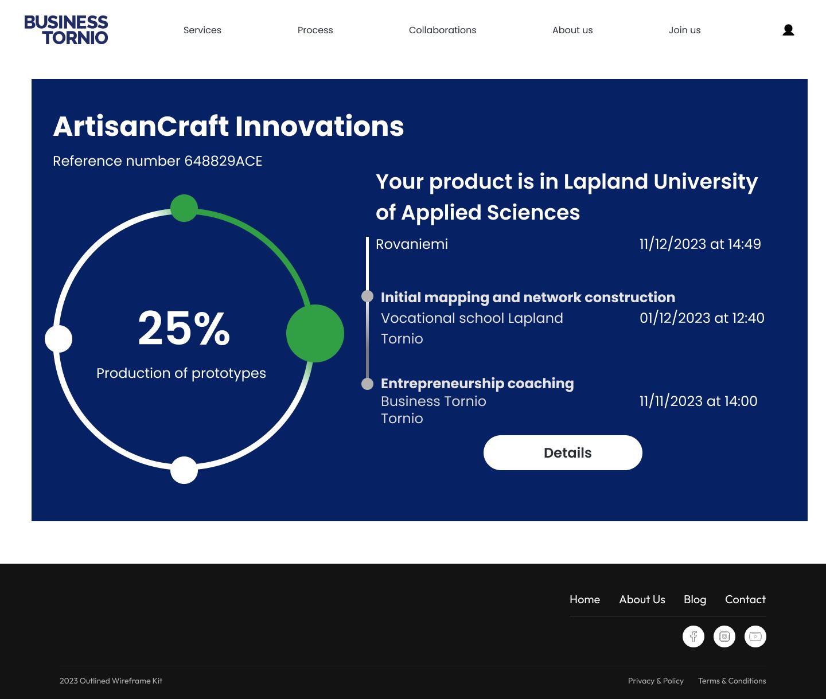The height and width of the screenshot is (699, 826).
Task: Click the Business Tornio logo
Action: (x=66, y=30)
